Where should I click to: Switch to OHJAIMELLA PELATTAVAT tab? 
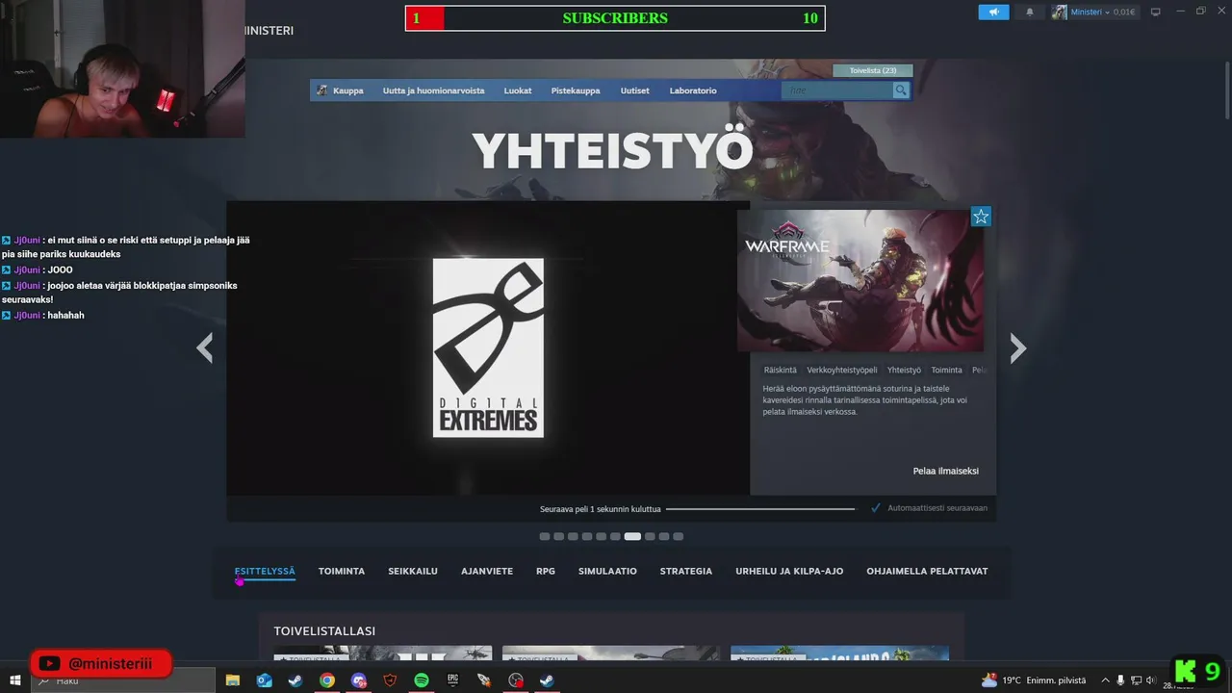[x=927, y=572]
